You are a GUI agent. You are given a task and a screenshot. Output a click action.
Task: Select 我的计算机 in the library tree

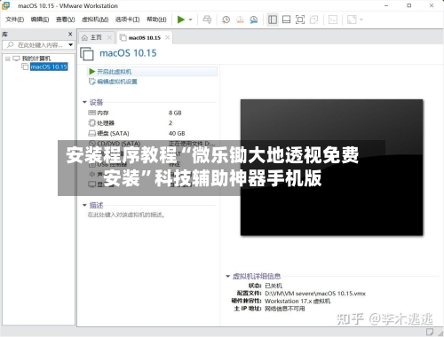(36, 59)
